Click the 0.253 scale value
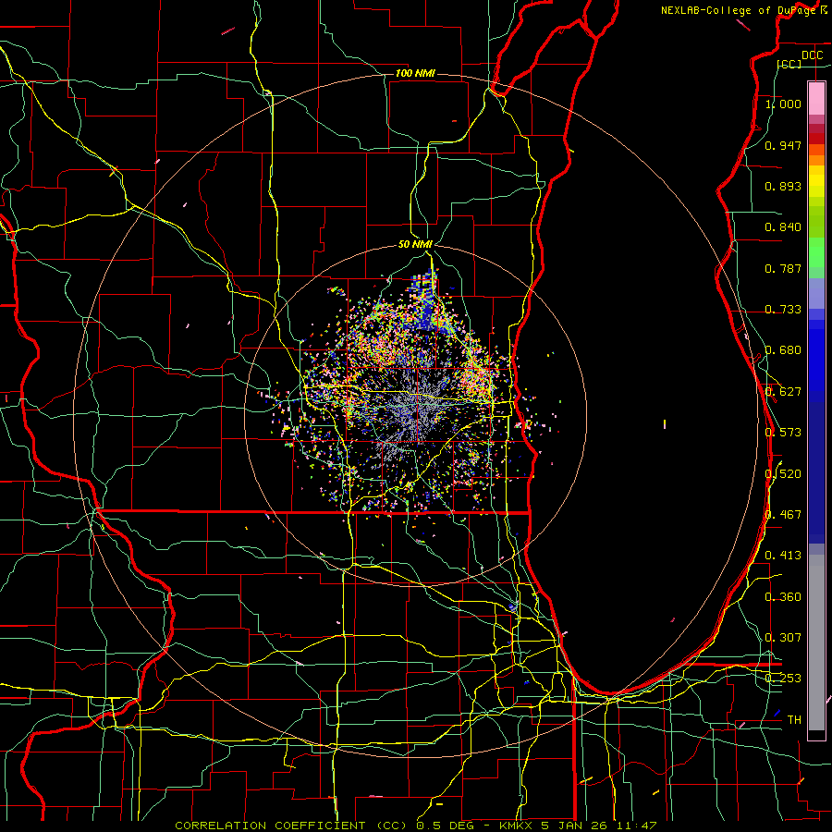832x832 pixels. [x=783, y=679]
